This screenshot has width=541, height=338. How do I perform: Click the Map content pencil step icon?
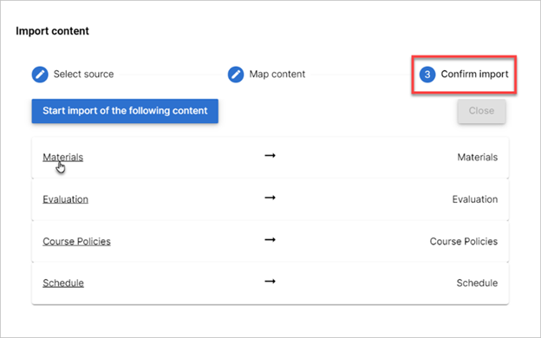coord(236,75)
